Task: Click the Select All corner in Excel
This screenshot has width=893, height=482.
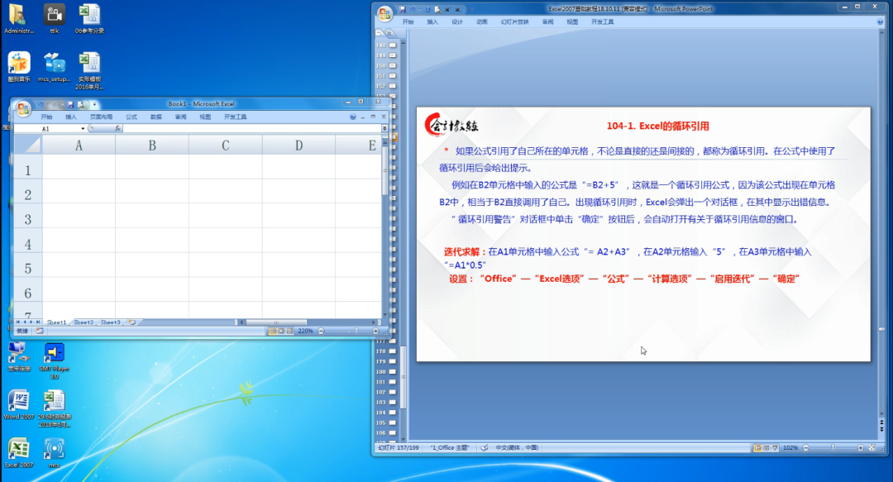Action: (x=27, y=146)
